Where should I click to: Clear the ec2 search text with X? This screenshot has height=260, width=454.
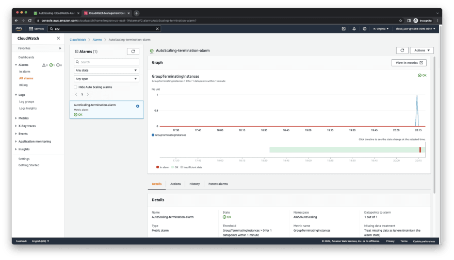tap(157, 29)
